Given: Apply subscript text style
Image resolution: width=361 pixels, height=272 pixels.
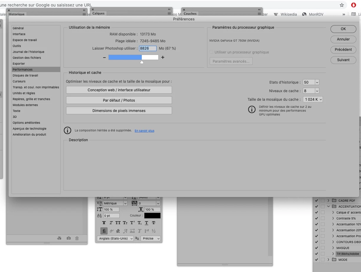Looking at the screenshot, I should pos(139,223).
